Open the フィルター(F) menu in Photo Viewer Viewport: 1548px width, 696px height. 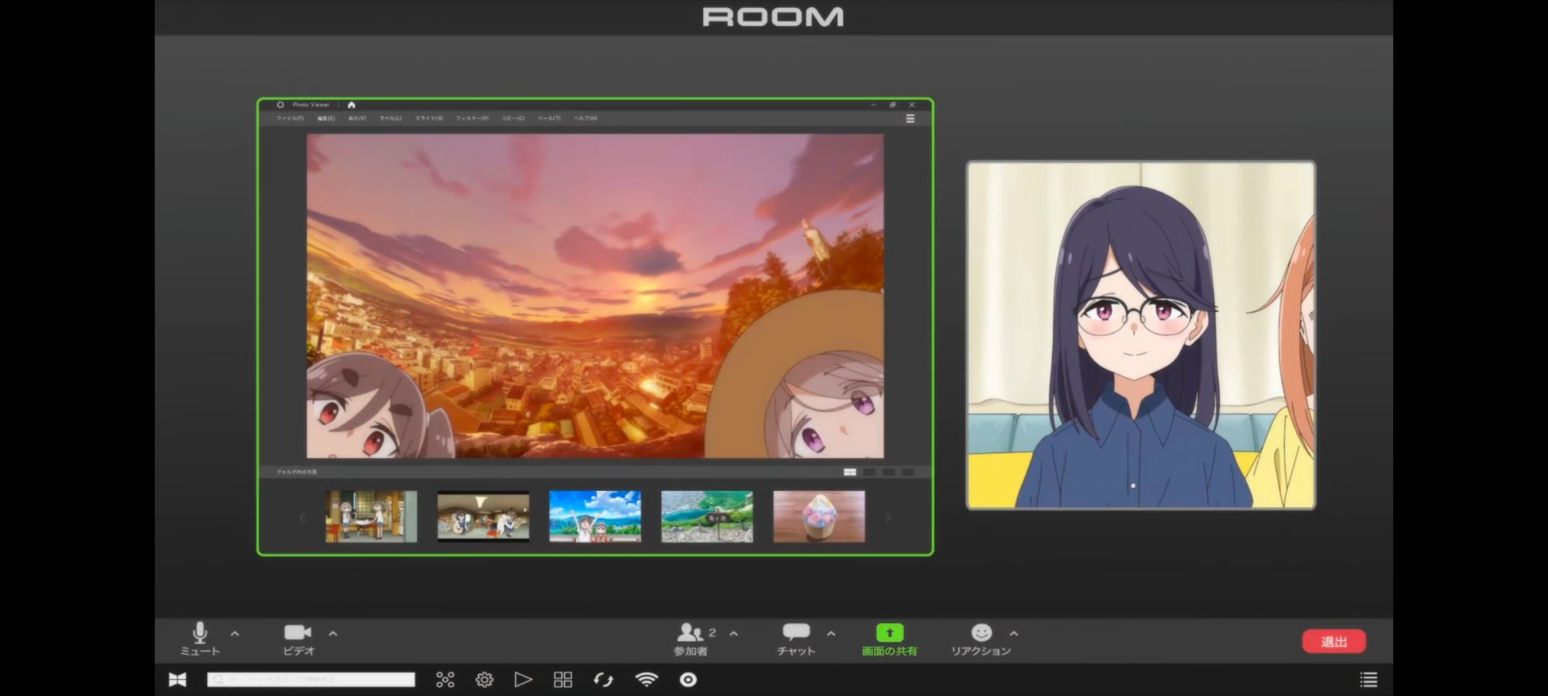click(472, 118)
